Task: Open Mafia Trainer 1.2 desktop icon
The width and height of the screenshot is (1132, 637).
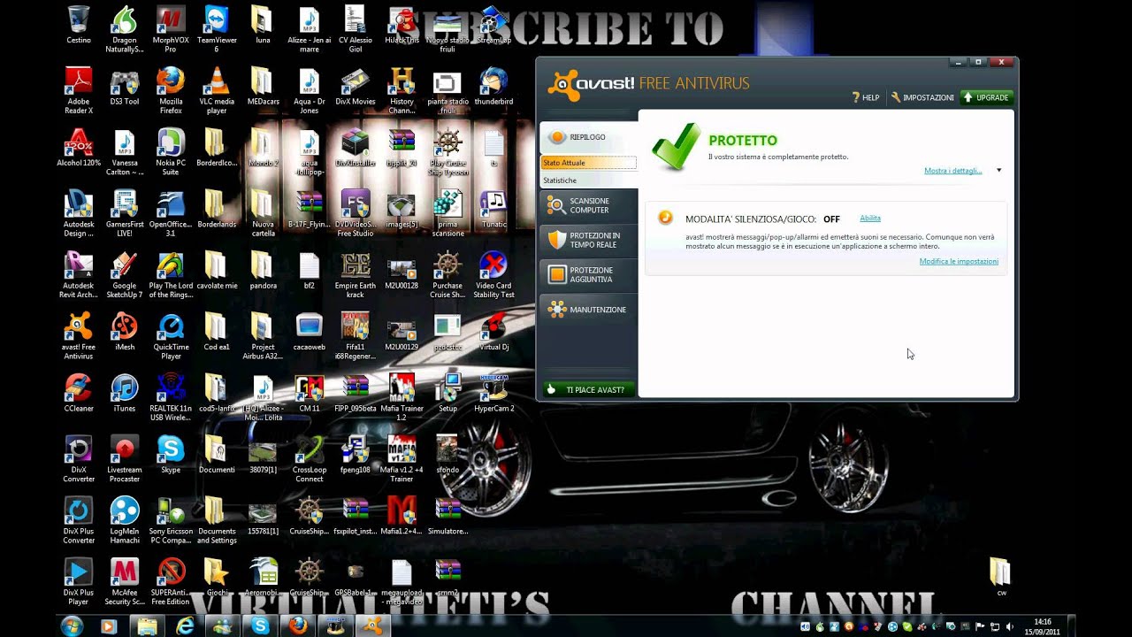Action: click(402, 398)
